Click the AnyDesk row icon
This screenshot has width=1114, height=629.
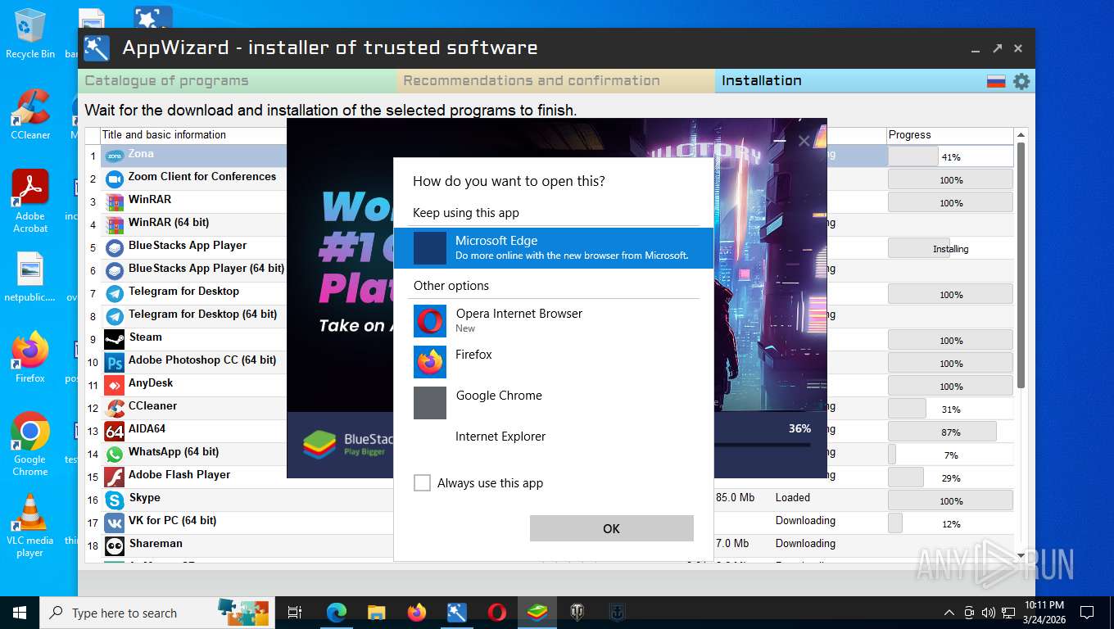[x=115, y=385]
